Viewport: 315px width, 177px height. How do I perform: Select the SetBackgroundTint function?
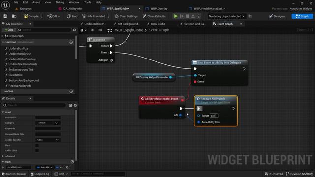(x=21, y=70)
